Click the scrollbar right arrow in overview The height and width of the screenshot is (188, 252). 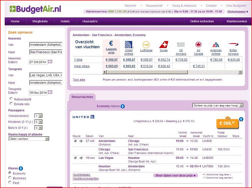click(x=240, y=72)
